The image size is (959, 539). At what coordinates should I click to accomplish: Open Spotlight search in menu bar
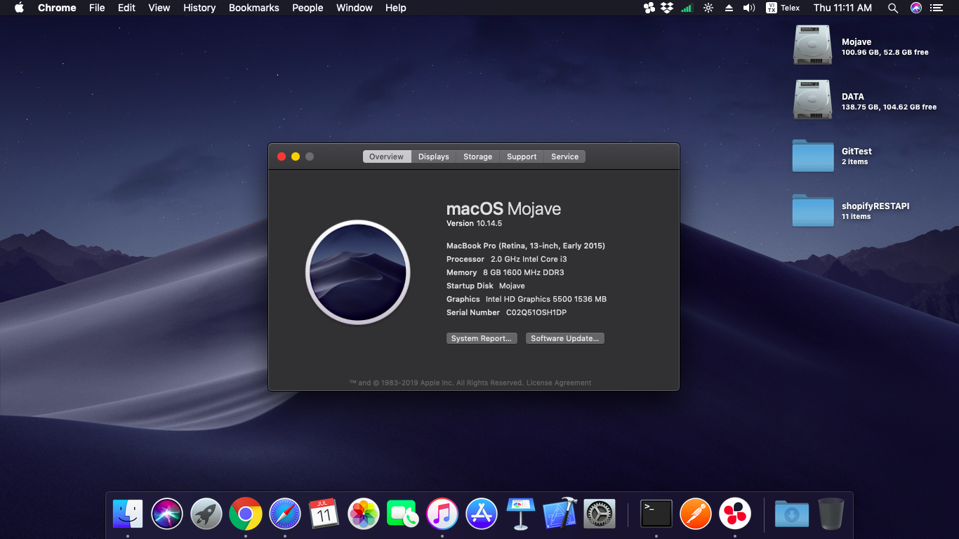point(892,8)
